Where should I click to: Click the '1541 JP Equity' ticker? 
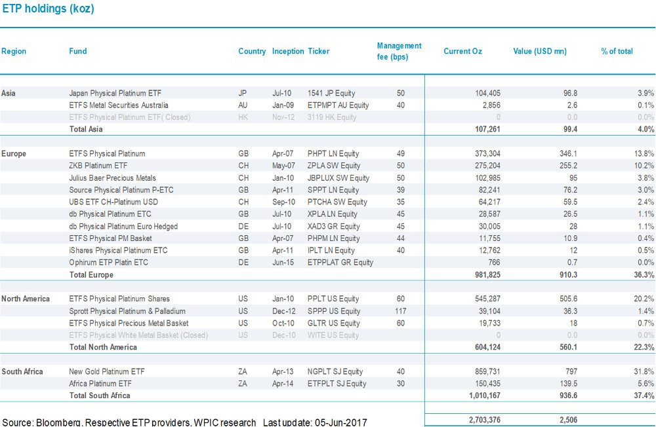331,93
